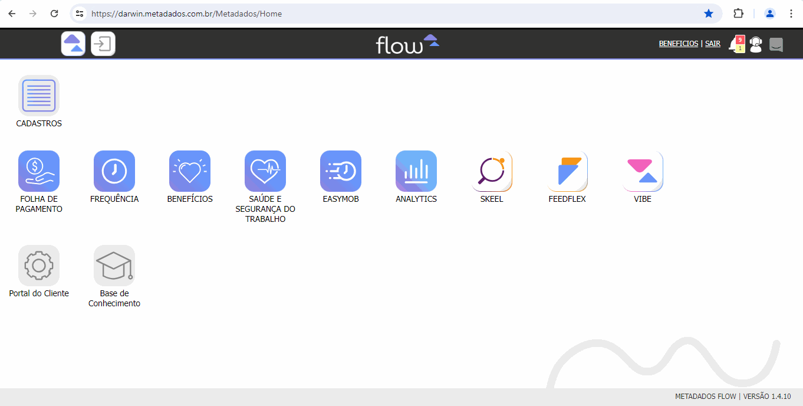Open the ANALYTICS bar chart module
The width and height of the screenshot is (803, 406).
click(416, 171)
